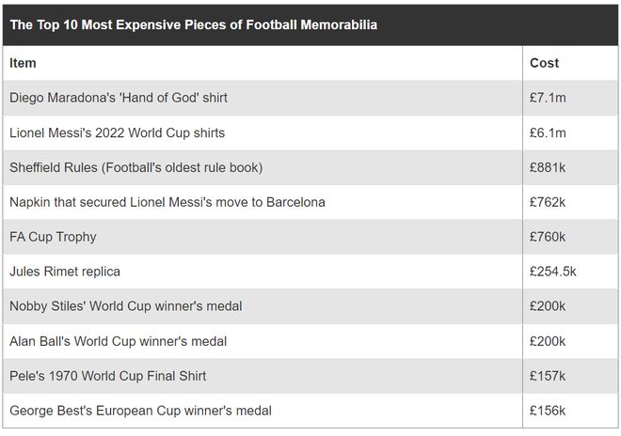Click the table title about Football Memorabilia
The width and height of the screenshot is (621, 436).
[x=193, y=25]
